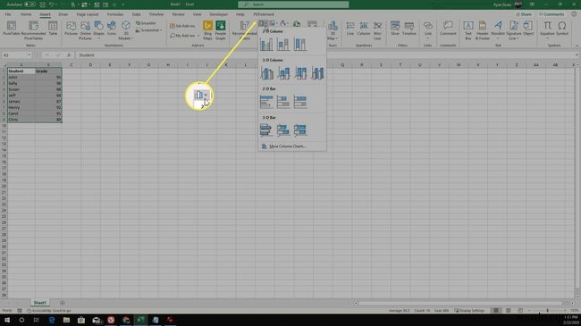Open the Comments pane button
Viewport: 581px width, 326px height.
(x=552, y=14)
